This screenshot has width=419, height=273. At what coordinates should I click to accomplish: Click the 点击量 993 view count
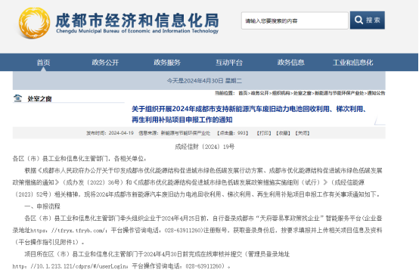232,133
